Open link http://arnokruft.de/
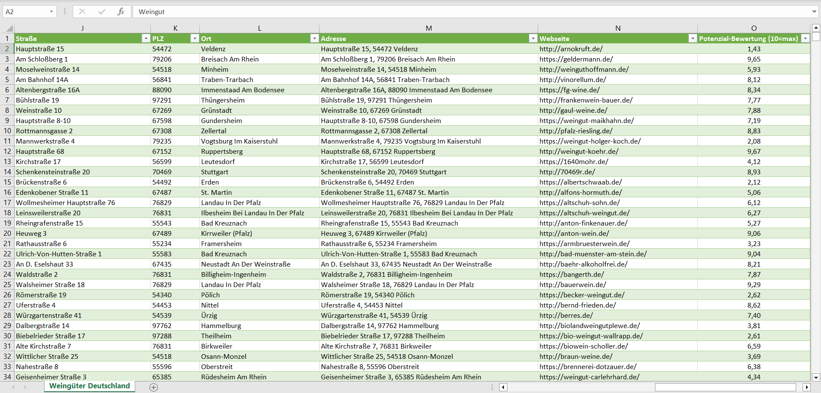This screenshot has height=393, width=821. [x=571, y=49]
